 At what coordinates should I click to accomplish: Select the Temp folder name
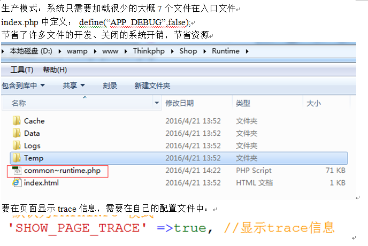tap(34, 158)
